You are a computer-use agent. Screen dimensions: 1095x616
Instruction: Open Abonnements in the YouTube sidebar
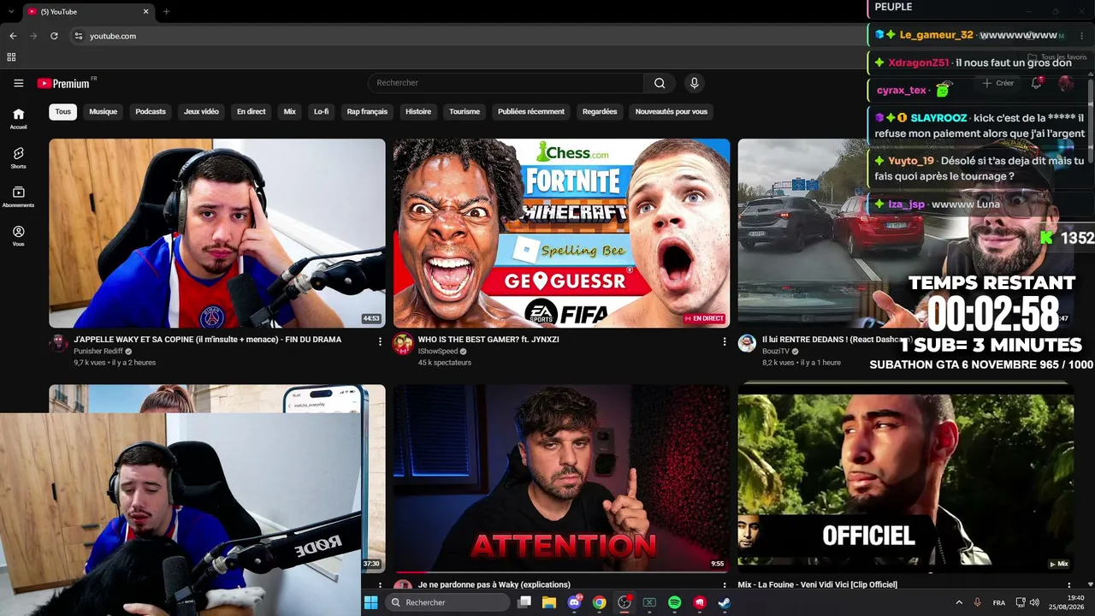tap(18, 197)
